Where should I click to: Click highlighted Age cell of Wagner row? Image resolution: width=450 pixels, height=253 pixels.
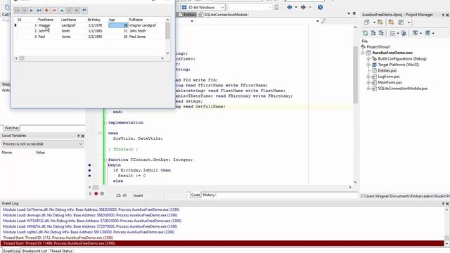(118, 25)
